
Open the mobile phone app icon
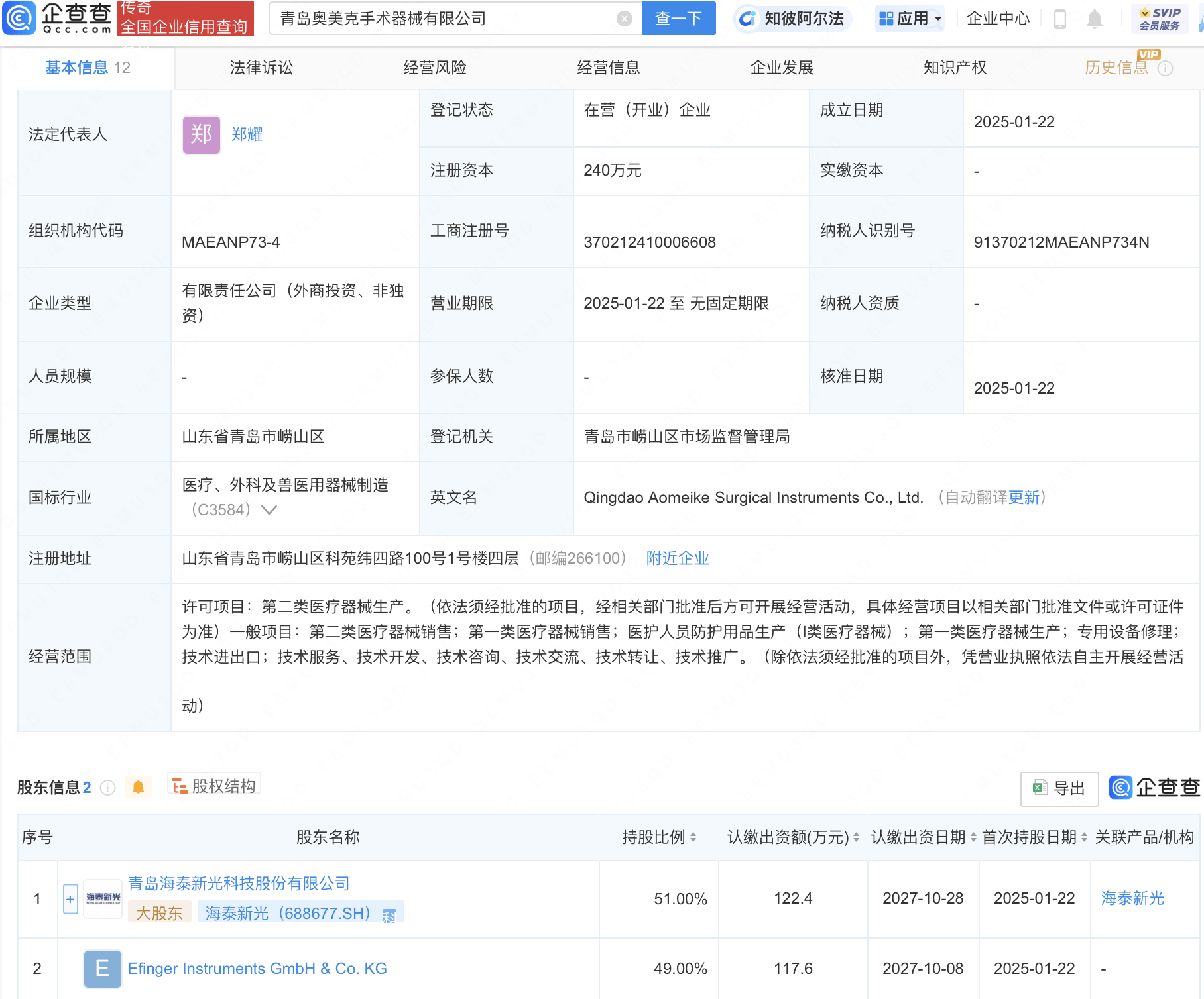(x=1059, y=19)
